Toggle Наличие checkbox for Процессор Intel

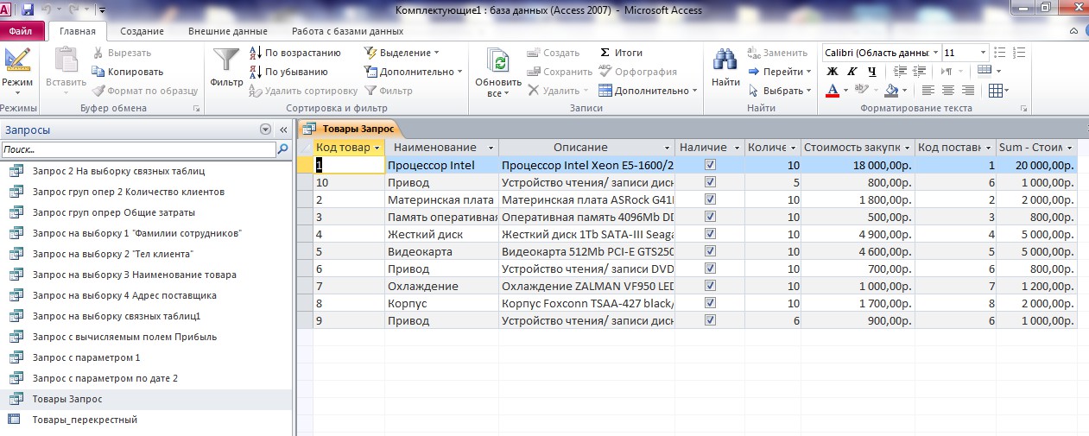(x=711, y=165)
